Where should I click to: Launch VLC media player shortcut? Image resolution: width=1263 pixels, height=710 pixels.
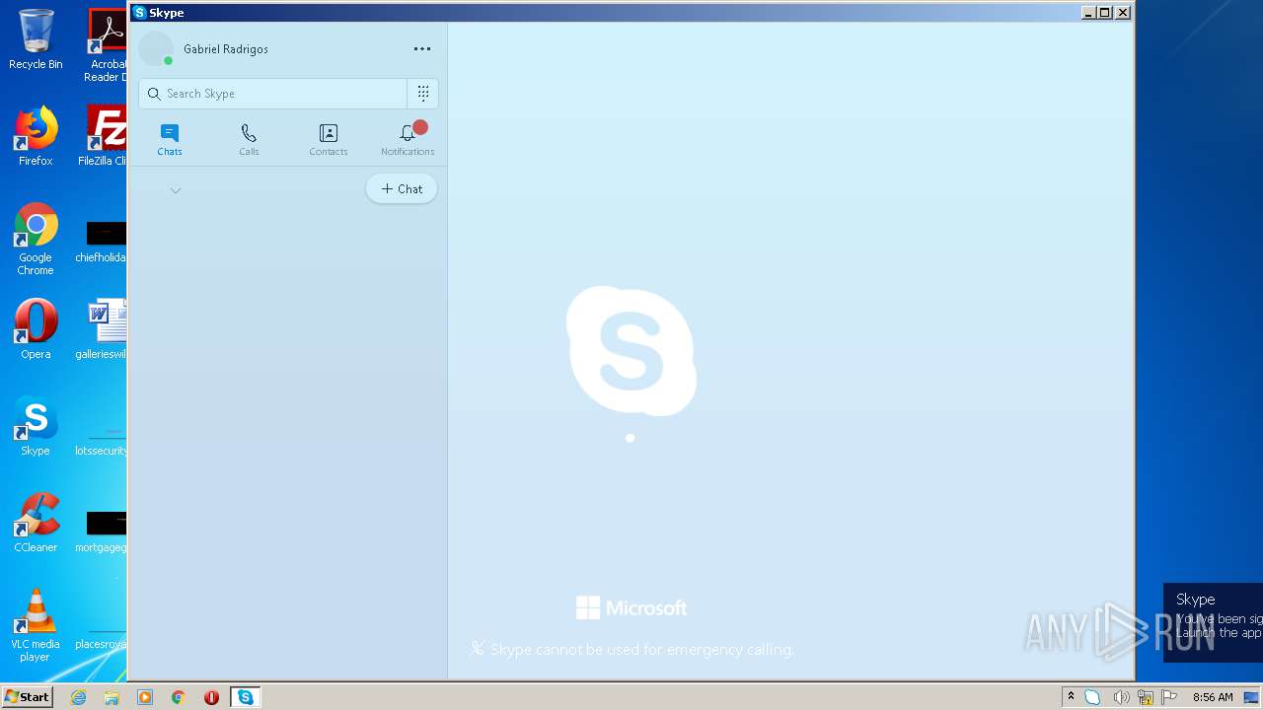coord(36,625)
